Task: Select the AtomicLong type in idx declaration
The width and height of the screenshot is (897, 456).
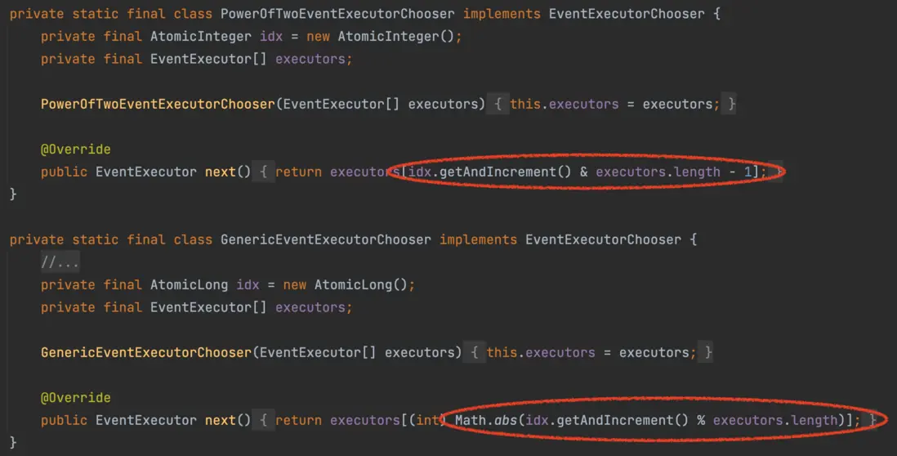Action: [189, 285]
